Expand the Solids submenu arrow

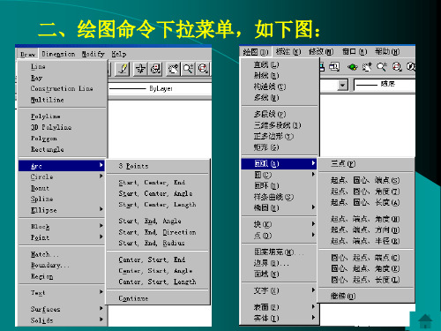coord(101,320)
